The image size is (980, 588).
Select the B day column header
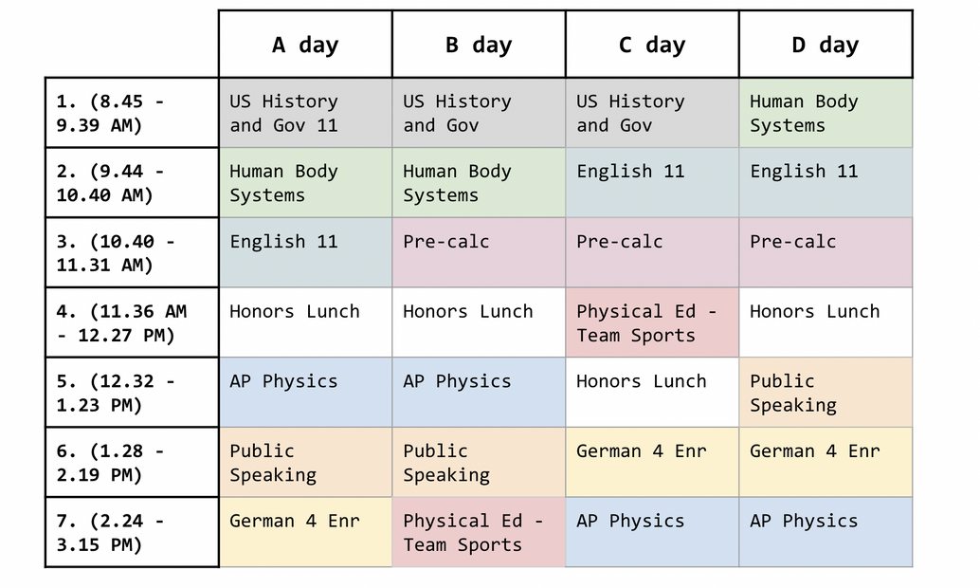[x=479, y=45]
